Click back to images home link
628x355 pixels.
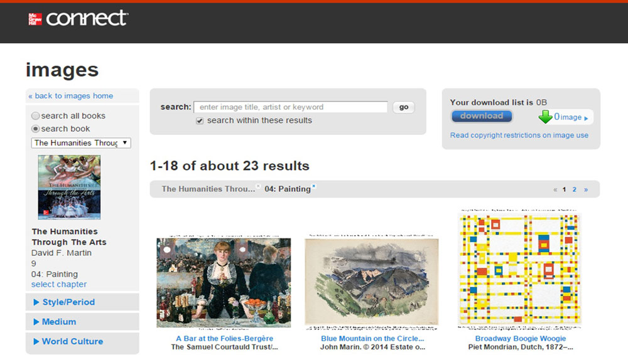pos(70,96)
